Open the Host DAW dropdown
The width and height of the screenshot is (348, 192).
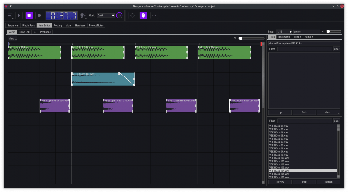coord(106,16)
